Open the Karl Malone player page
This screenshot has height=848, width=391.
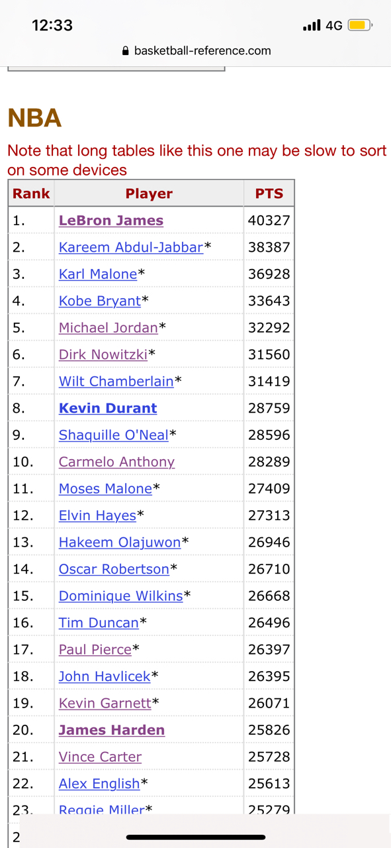pyautogui.click(x=98, y=274)
